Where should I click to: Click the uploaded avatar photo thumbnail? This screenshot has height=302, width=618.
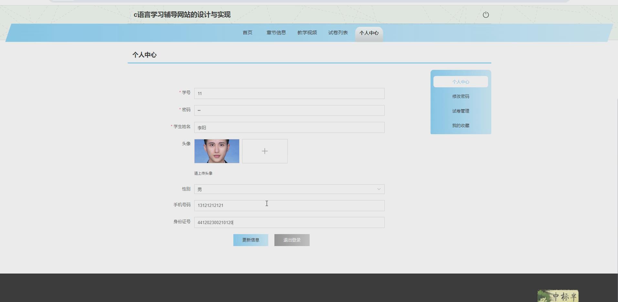click(x=217, y=151)
